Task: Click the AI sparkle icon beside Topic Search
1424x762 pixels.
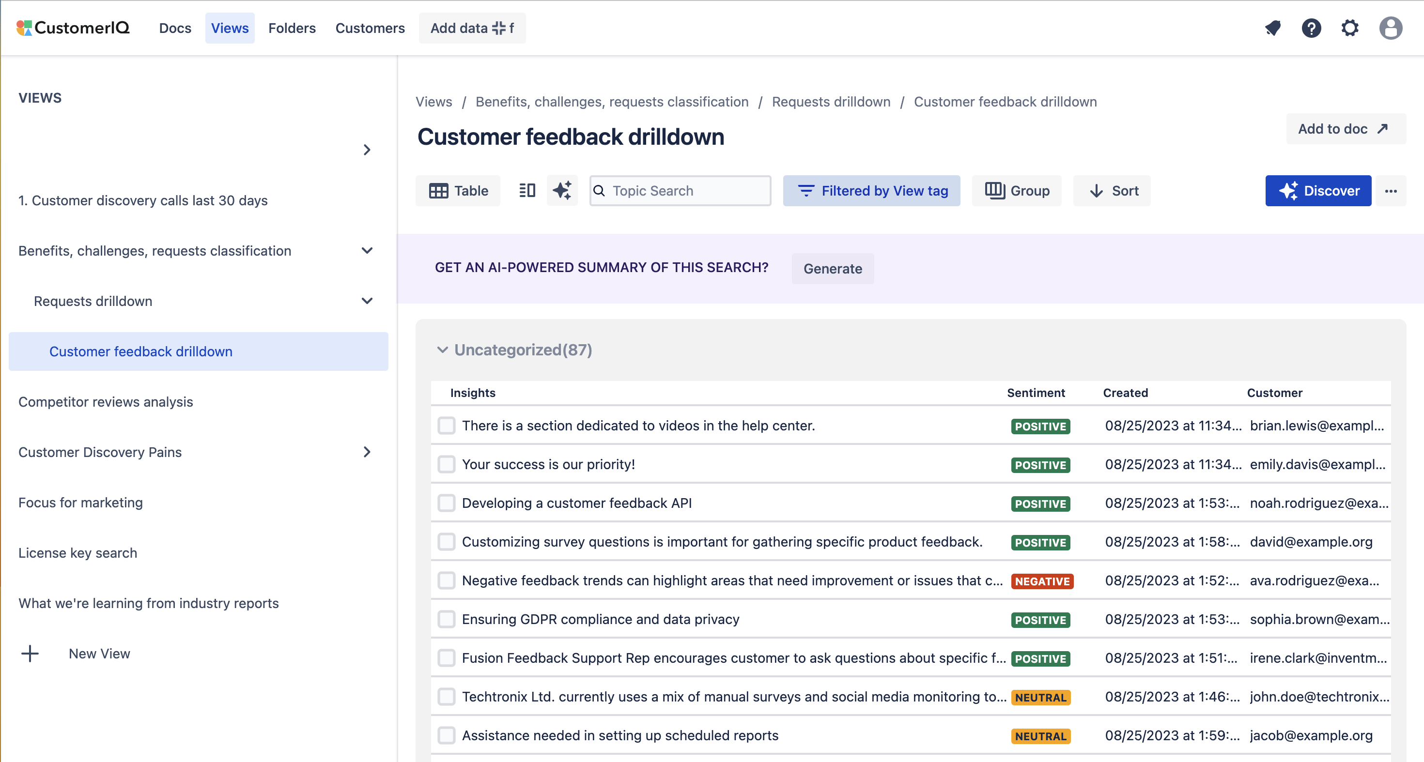Action: [562, 191]
